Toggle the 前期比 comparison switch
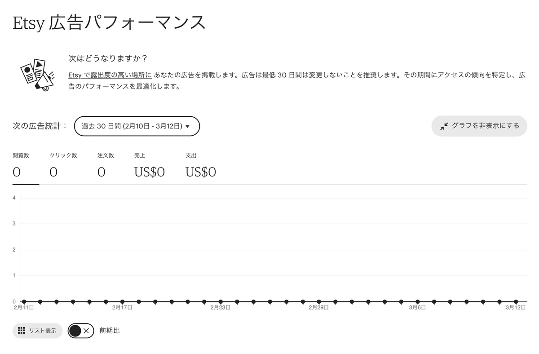Image resolution: width=539 pixels, height=354 pixels. (x=81, y=331)
